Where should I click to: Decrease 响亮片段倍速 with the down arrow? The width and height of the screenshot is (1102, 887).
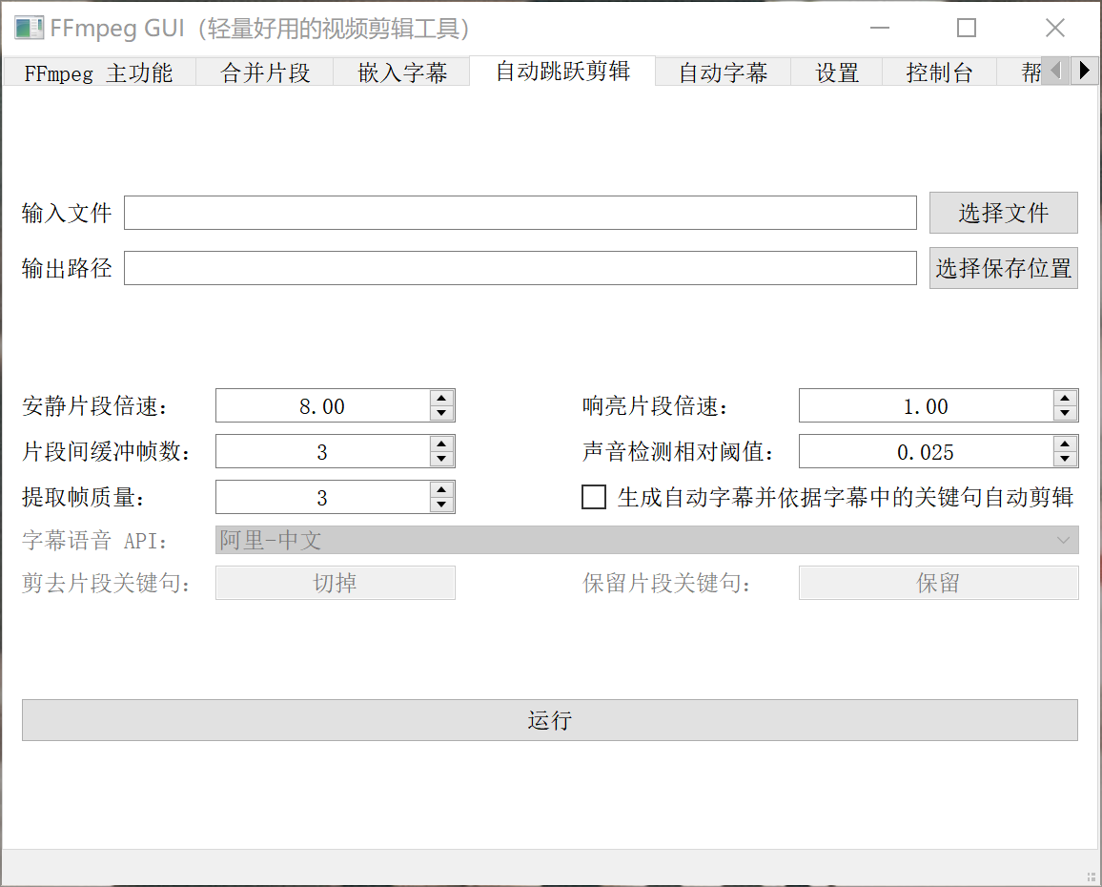click(1066, 414)
